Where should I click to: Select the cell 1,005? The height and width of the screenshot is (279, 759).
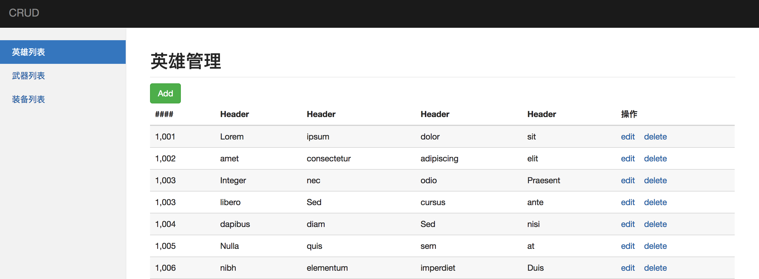tap(165, 246)
